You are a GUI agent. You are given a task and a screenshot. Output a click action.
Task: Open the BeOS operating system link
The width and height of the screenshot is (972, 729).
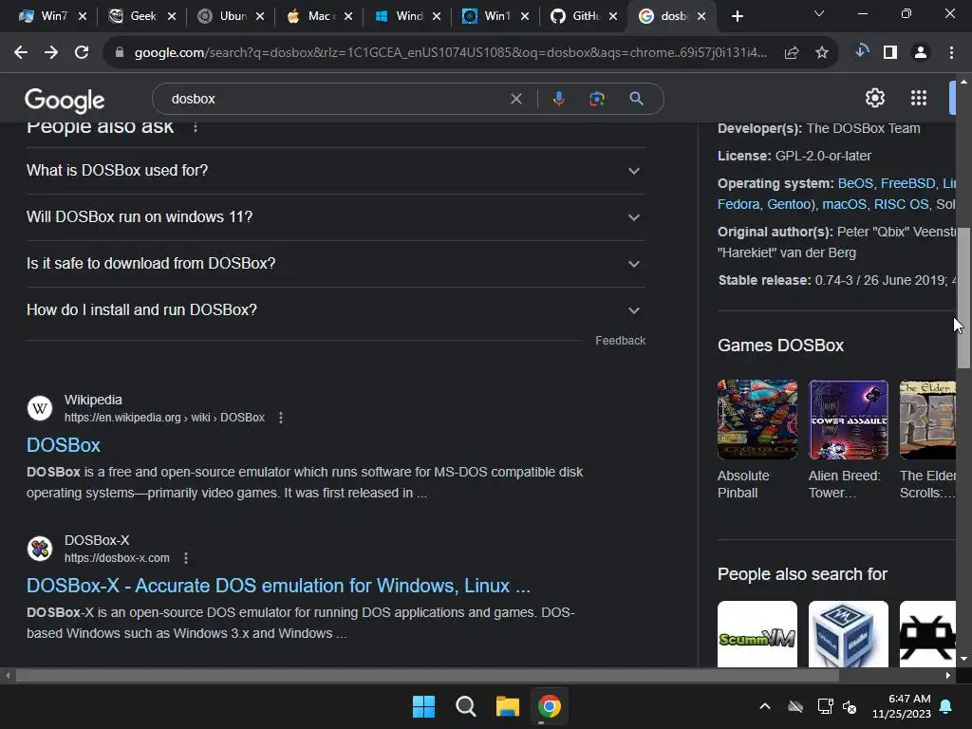point(855,183)
